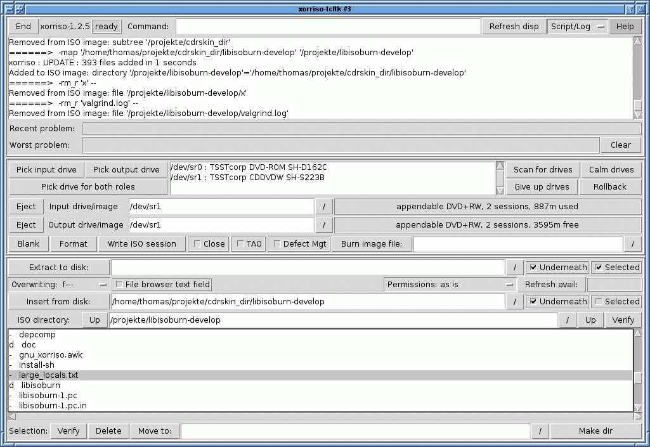The width and height of the screenshot is (650, 447).
Task: Click Write ISO session
Action: (142, 244)
